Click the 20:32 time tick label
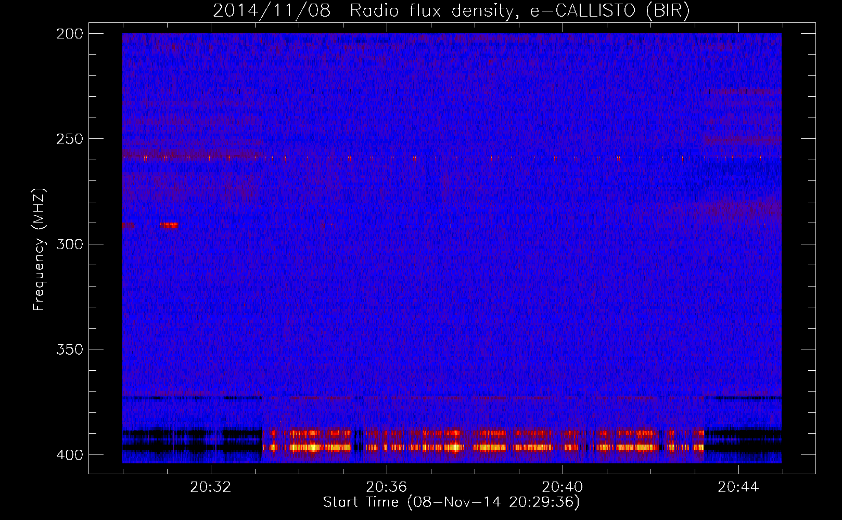This screenshot has height=520, width=842. coord(211,487)
